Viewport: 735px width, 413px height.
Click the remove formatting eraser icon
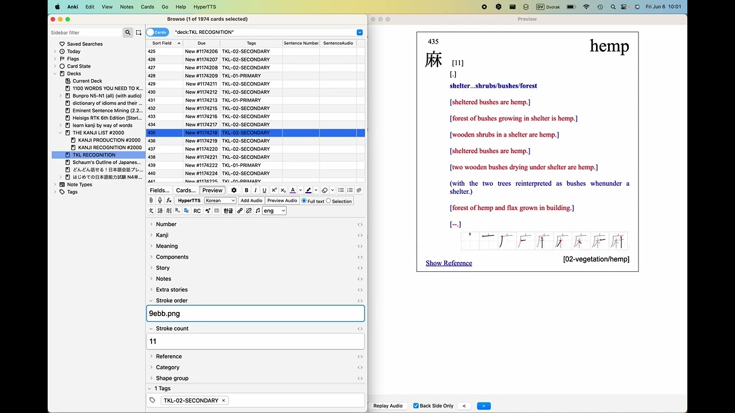[324, 190]
